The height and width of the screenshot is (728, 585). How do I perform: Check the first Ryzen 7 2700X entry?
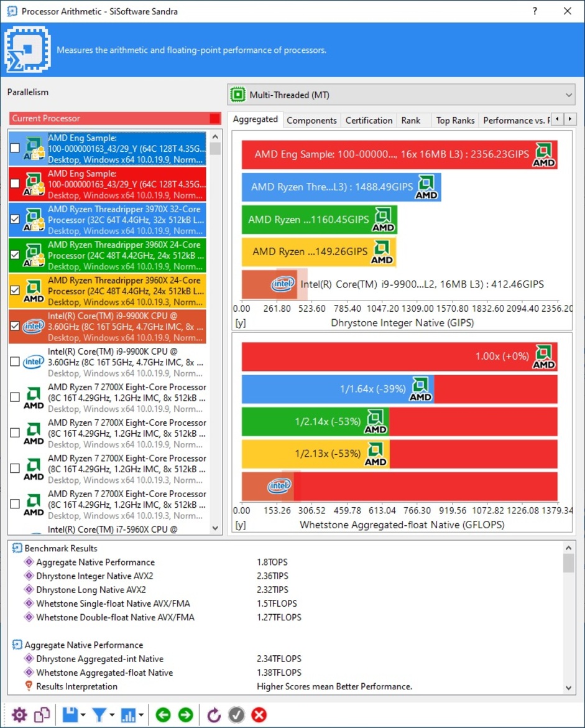[15, 397]
